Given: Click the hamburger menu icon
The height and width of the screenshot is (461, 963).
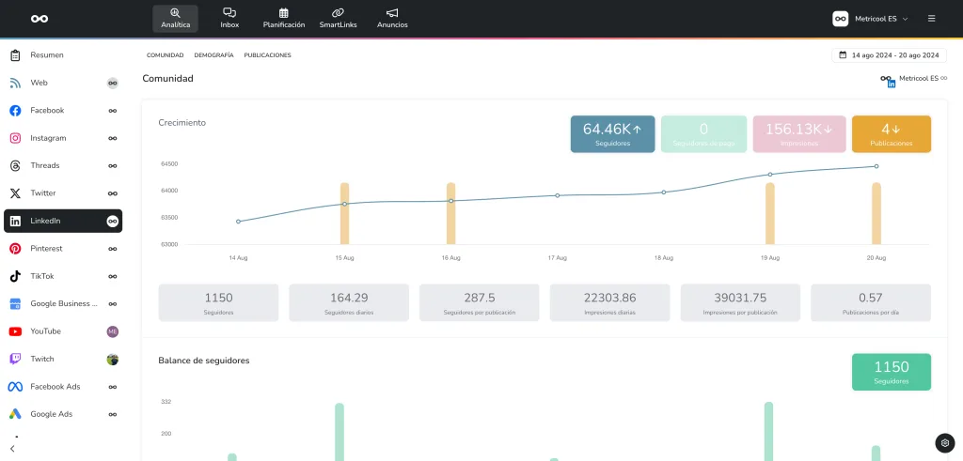Looking at the screenshot, I should coord(931,19).
